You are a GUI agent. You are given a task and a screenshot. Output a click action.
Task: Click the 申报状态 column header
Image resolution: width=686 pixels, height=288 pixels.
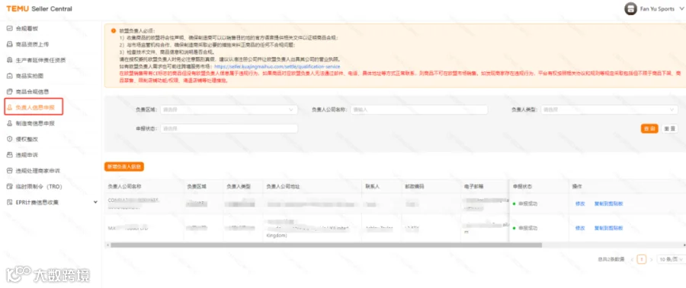(x=522, y=186)
